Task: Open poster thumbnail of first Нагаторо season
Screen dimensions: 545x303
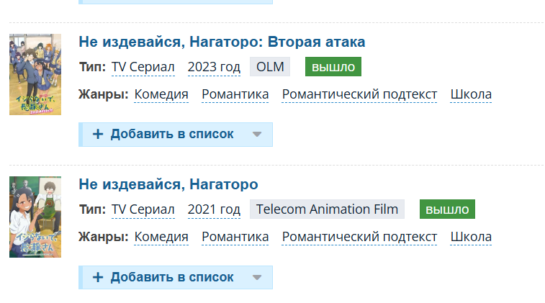Action: point(35,217)
